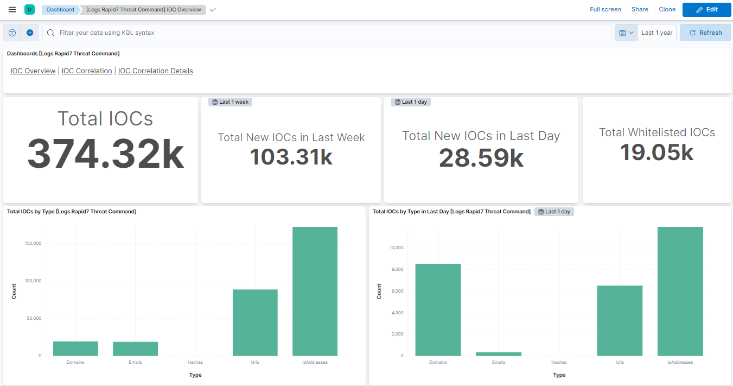Image resolution: width=733 pixels, height=386 pixels.
Task: Navigate to IOC Correlation dashboard link
Action: [x=87, y=71]
